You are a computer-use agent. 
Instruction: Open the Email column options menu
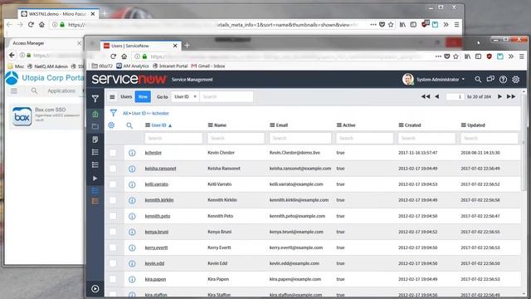(x=272, y=125)
